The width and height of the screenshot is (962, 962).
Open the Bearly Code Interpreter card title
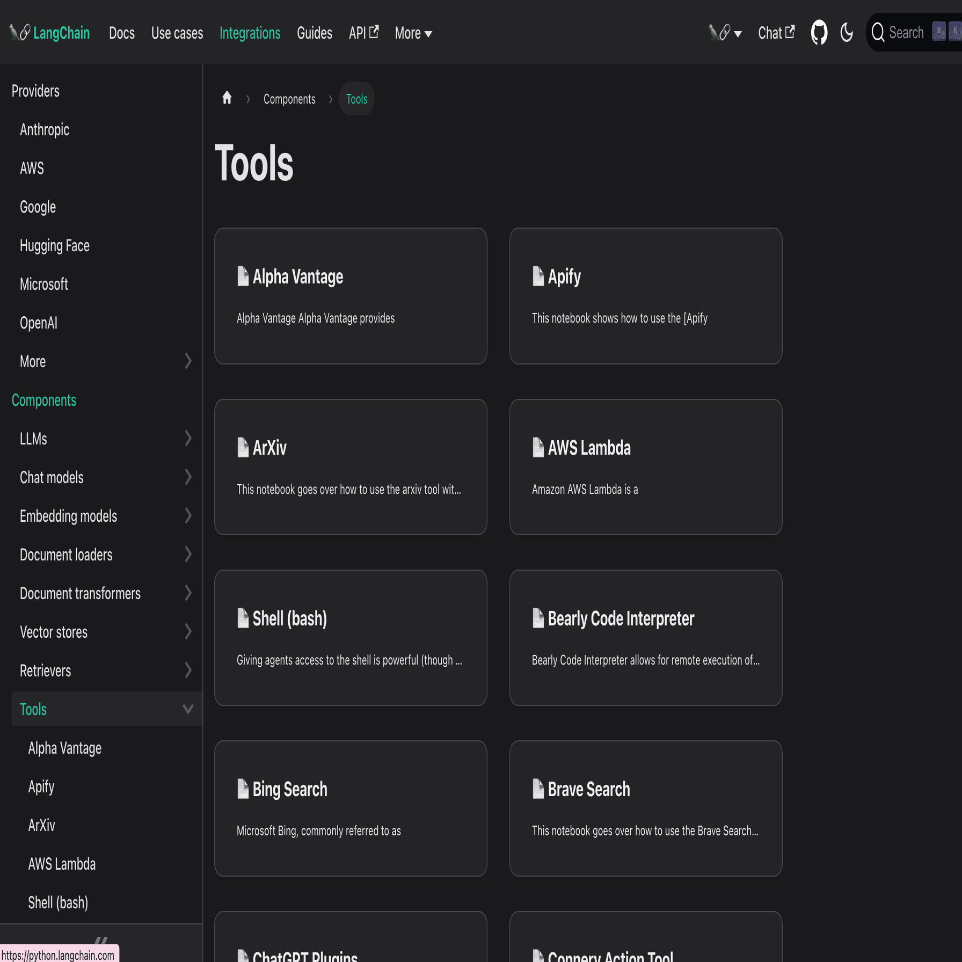pyautogui.click(x=621, y=618)
